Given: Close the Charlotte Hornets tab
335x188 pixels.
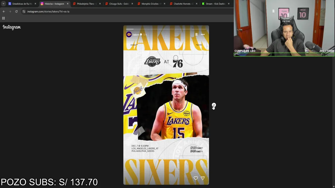Looking at the screenshot, I should (x=197, y=4).
